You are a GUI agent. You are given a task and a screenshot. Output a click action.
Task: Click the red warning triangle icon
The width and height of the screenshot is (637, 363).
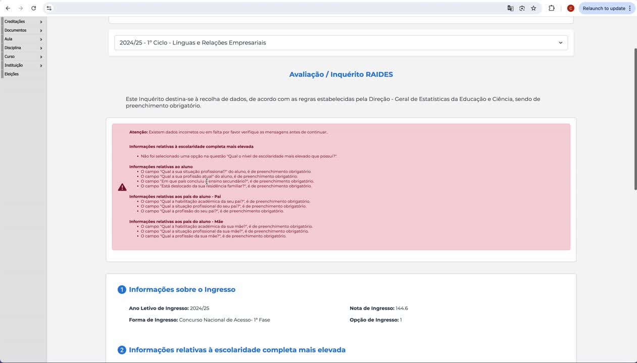[x=122, y=187]
